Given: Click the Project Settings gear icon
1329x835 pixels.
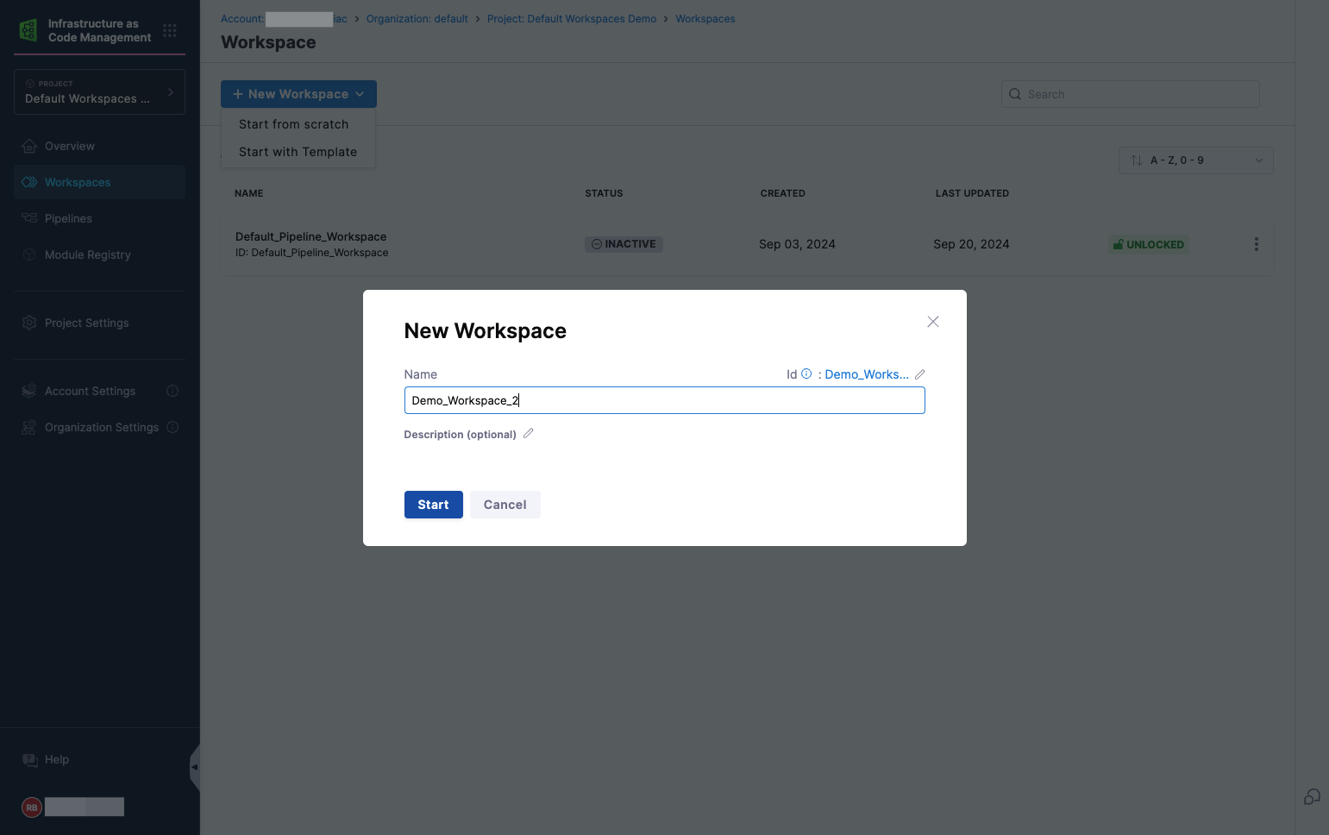Looking at the screenshot, I should point(29,323).
